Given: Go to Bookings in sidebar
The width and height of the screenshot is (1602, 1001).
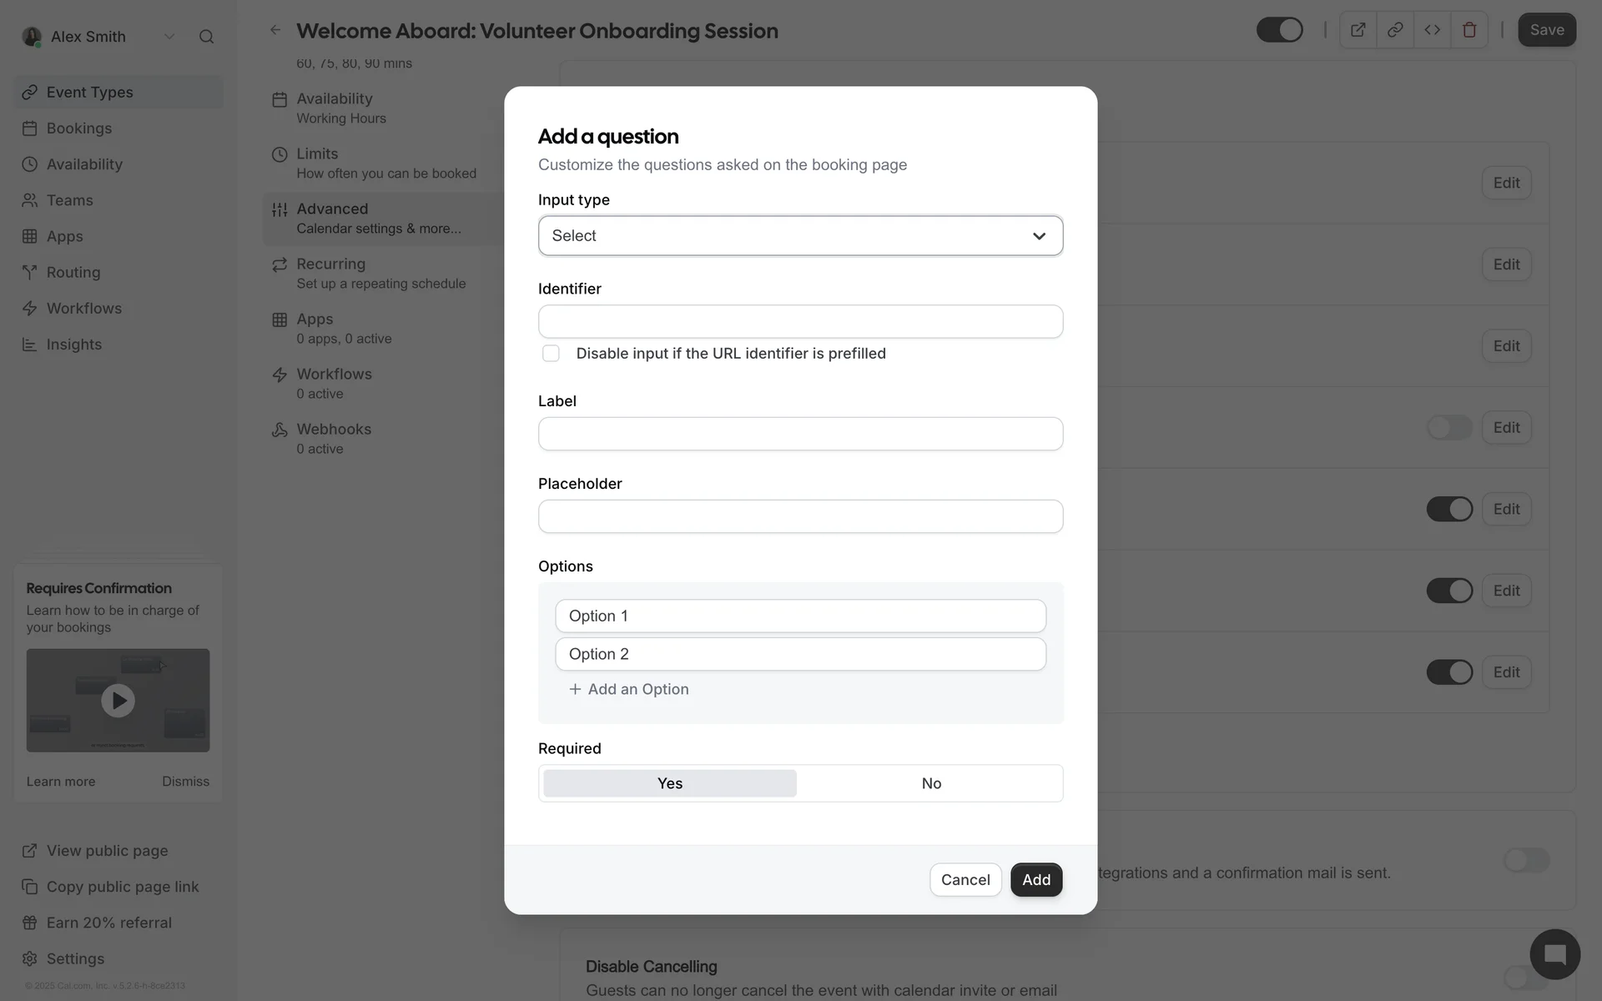Looking at the screenshot, I should coord(78,128).
